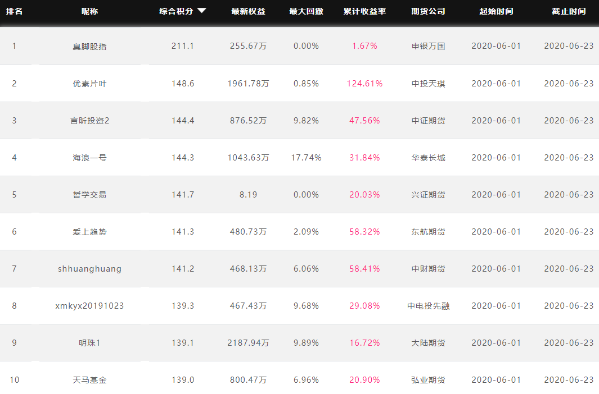Select return rate 124.61%
Screen dimensions: 599x394
click(x=365, y=84)
